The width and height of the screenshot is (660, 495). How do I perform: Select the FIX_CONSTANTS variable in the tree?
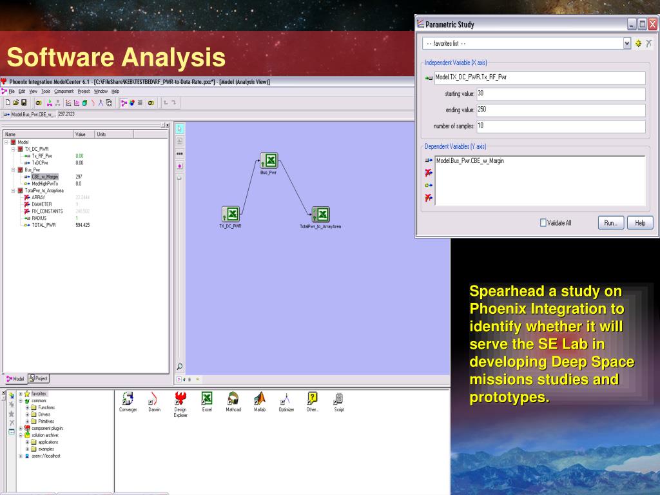47,211
